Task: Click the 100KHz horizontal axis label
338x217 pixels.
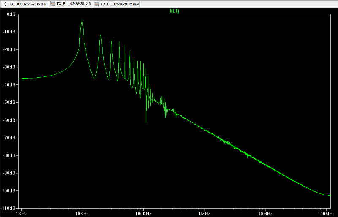Action: [143, 214]
